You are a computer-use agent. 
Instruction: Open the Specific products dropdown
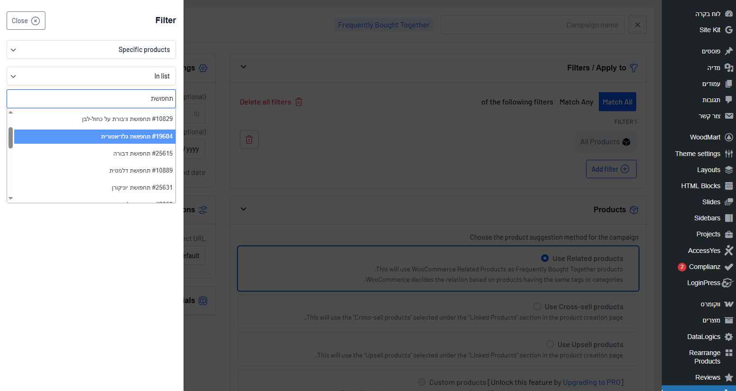91,50
